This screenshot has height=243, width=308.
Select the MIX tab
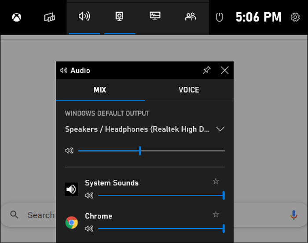coord(100,90)
